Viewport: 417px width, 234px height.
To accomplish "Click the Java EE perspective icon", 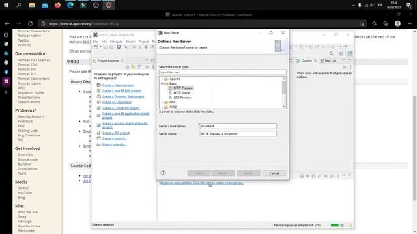I will [x=350, y=53].
